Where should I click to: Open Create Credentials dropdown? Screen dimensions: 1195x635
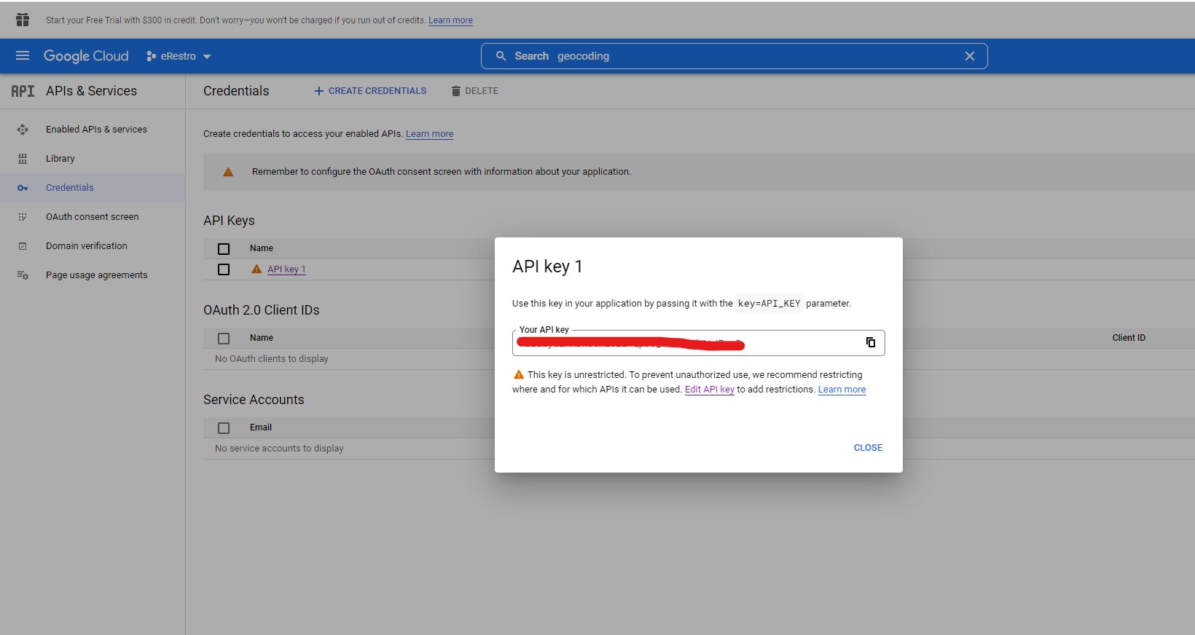click(370, 91)
